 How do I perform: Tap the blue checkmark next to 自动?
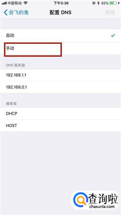pos(113,35)
